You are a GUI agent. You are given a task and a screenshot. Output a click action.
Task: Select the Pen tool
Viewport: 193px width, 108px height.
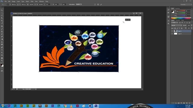pyautogui.click(x=2, y=47)
